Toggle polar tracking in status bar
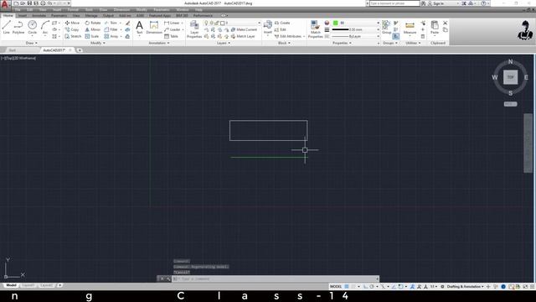Image resolution: width=536 pixels, height=302 pixels. tap(372, 287)
